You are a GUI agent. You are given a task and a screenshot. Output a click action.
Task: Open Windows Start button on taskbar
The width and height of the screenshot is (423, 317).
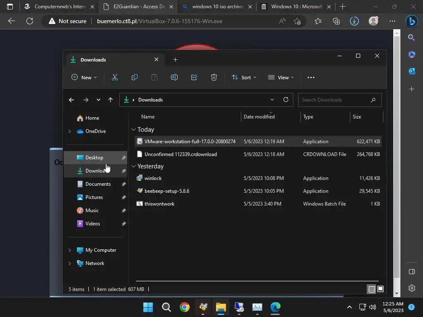coord(148,307)
